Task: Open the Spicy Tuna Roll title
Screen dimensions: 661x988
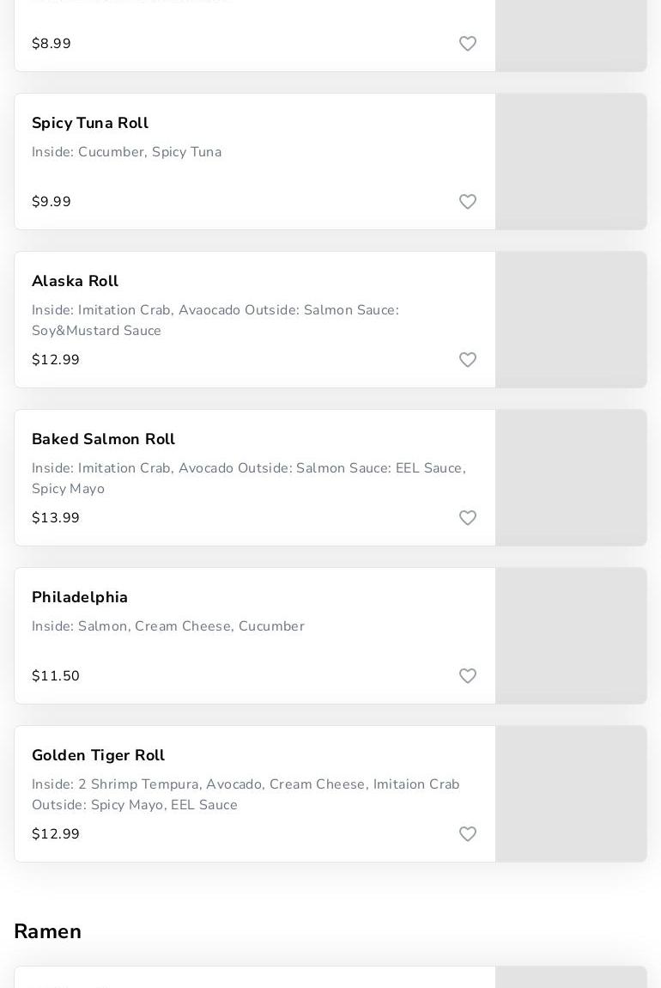Action: point(90,123)
